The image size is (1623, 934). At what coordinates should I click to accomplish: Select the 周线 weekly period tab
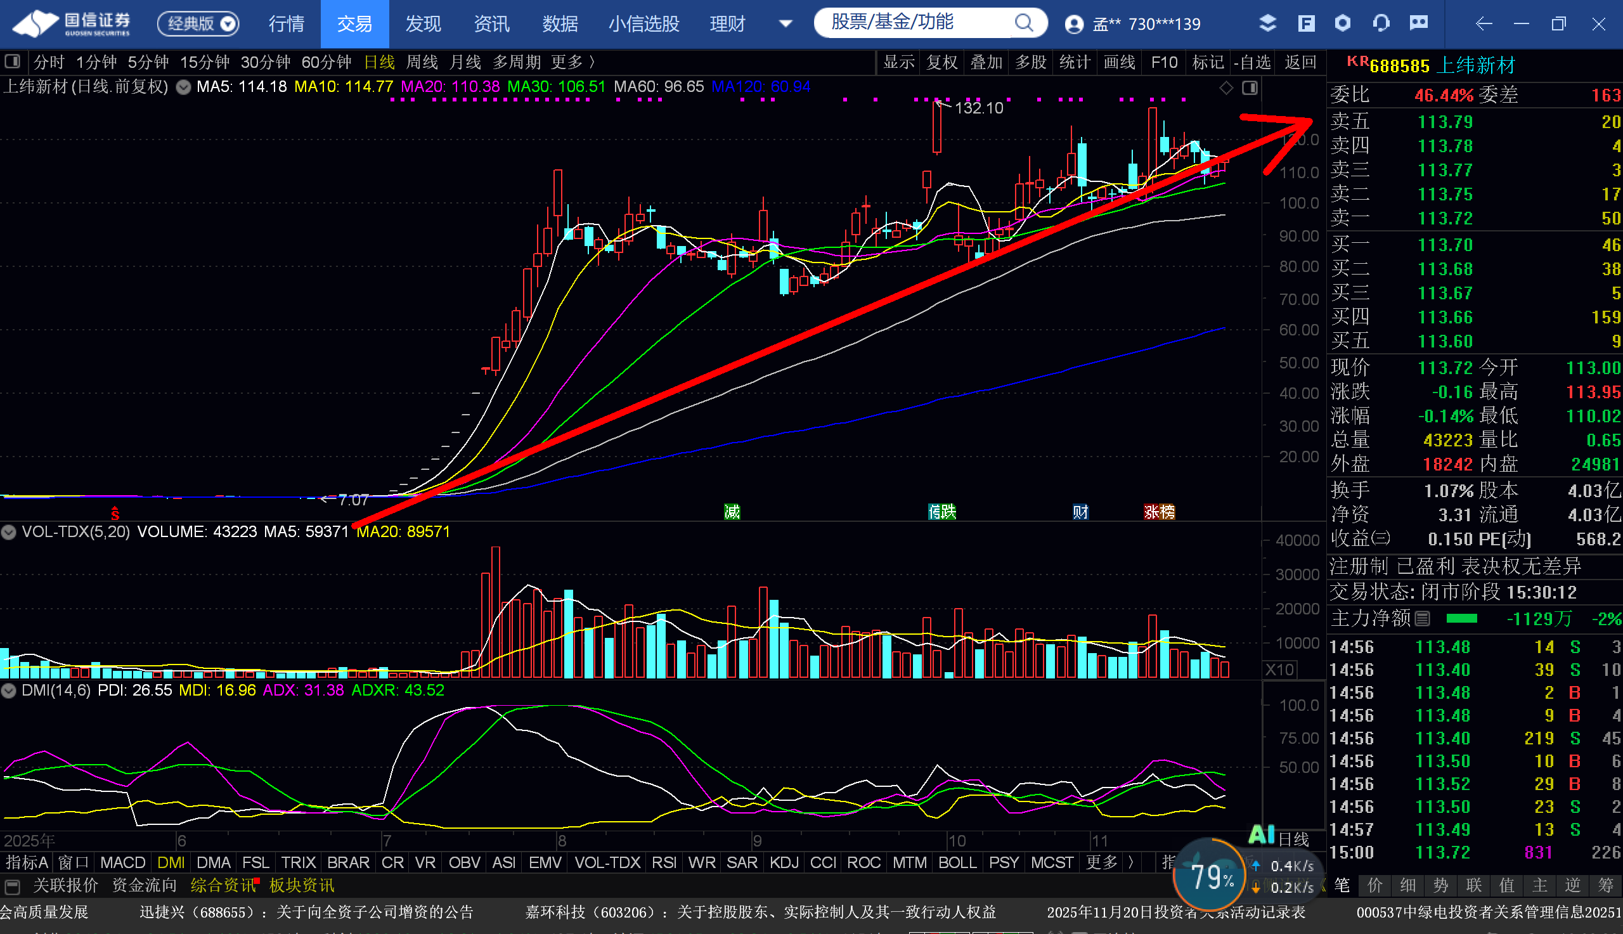422,62
